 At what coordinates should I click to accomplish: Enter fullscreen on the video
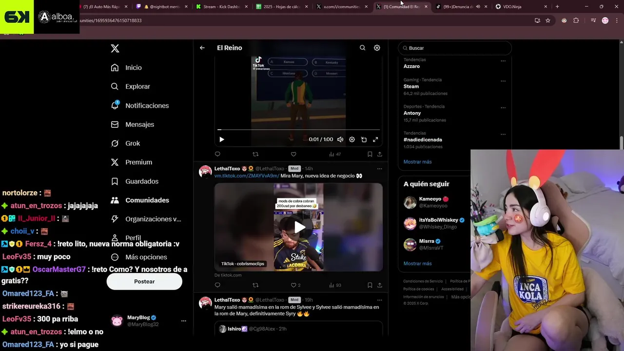coord(375,139)
